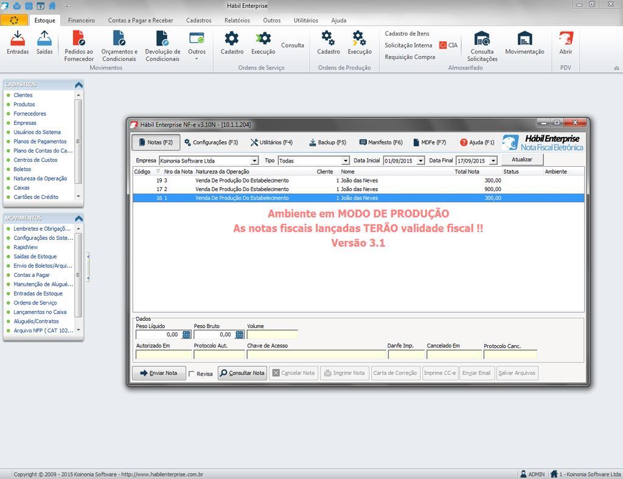This screenshot has height=479, width=623.
Task: Open Notas (F2) in NF-e window
Action: pyautogui.click(x=156, y=142)
